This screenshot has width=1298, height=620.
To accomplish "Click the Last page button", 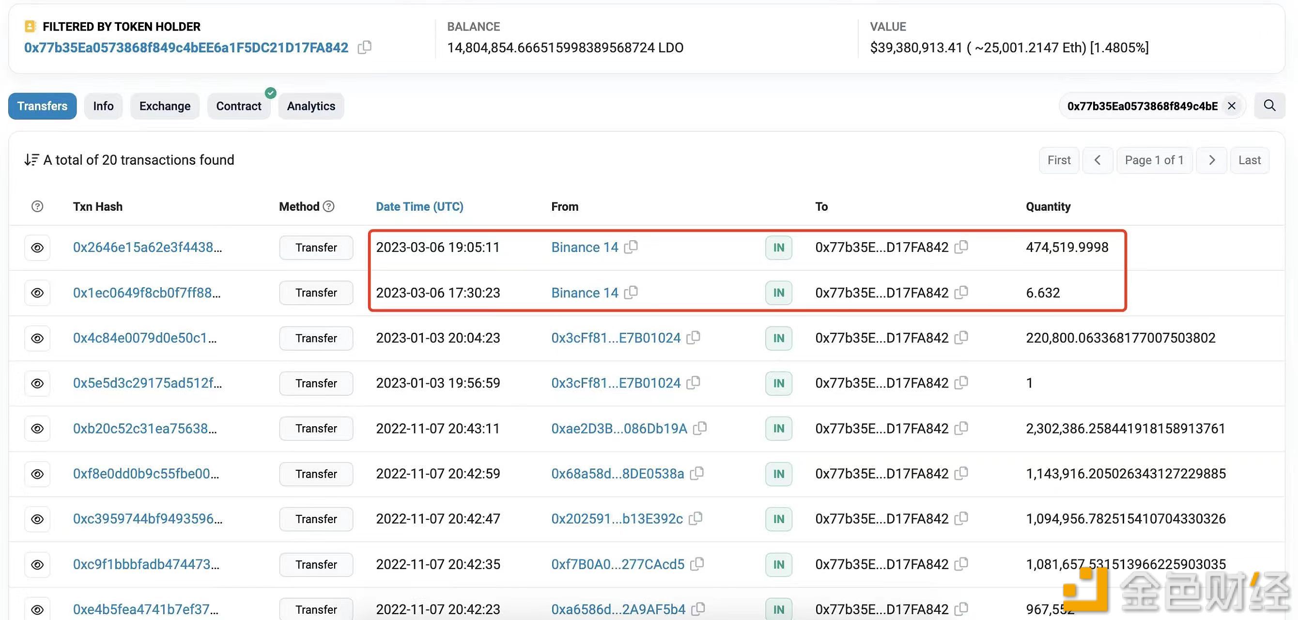I will (1249, 160).
